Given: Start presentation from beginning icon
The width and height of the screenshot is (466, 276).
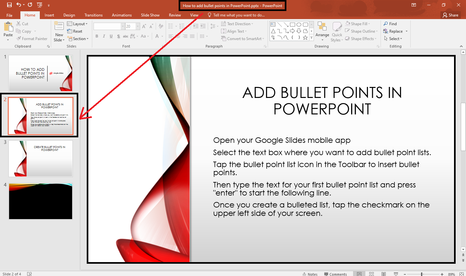Looking at the screenshot, I should click(x=39, y=5).
